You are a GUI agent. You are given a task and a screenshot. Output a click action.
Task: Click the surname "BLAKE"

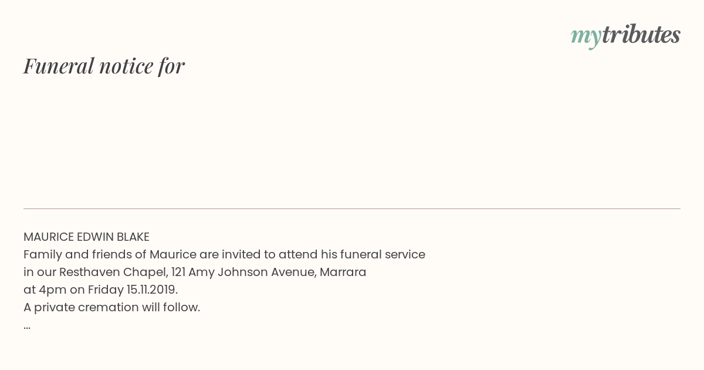click(x=133, y=237)
